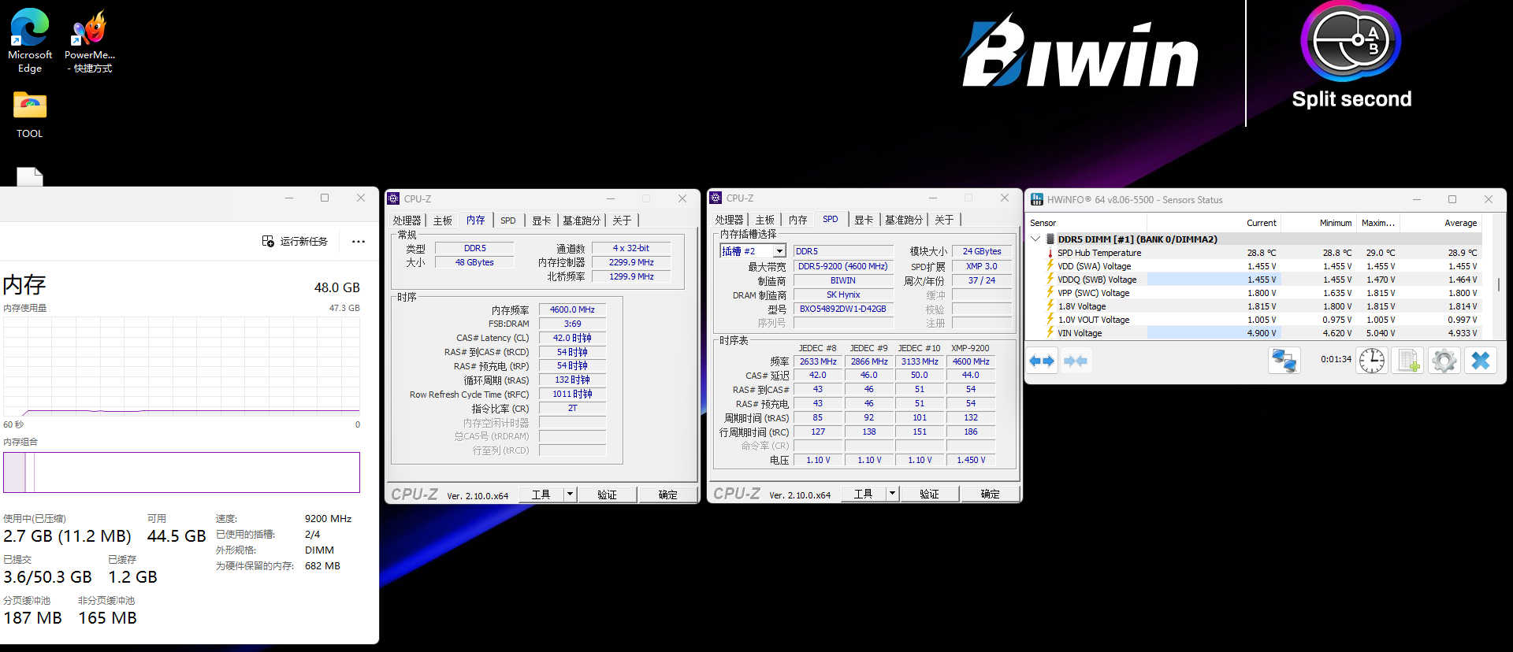
Task: Click the lightning icon for 1.0V VOUT Voltage
Action: [1050, 320]
